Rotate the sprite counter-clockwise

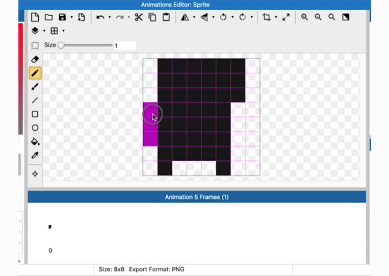click(223, 17)
